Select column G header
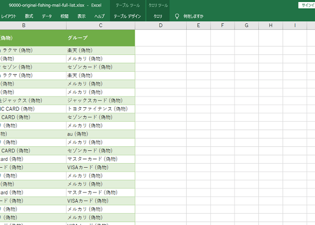The image size is (315, 225). point(246,26)
